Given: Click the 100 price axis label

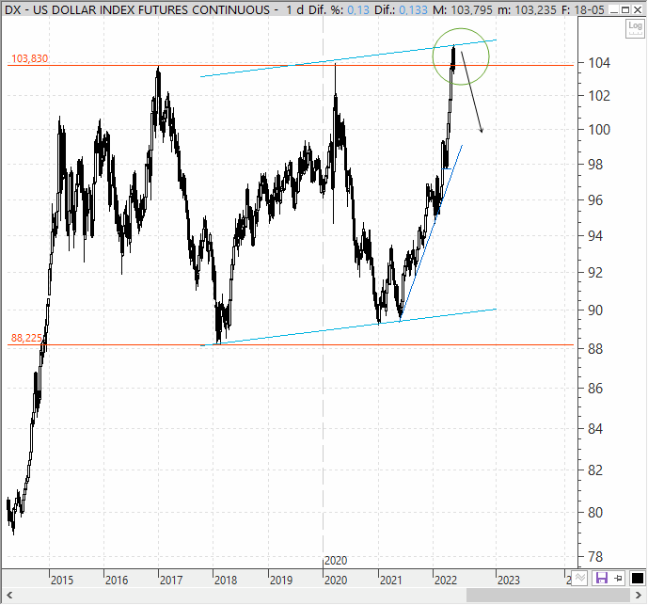Looking at the screenshot, I should tap(599, 130).
